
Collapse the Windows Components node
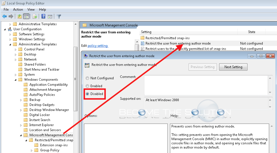click(15, 80)
